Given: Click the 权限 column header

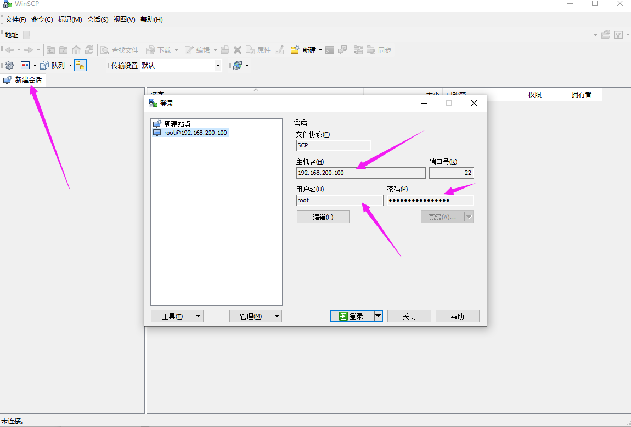Looking at the screenshot, I should tap(546, 95).
